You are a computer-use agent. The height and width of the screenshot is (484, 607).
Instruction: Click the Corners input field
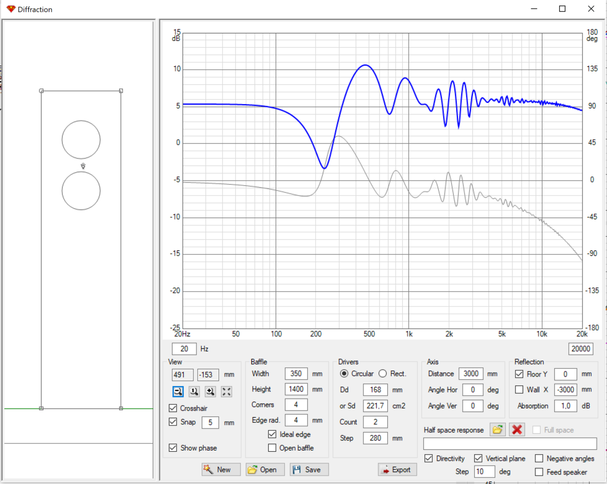[296, 405]
